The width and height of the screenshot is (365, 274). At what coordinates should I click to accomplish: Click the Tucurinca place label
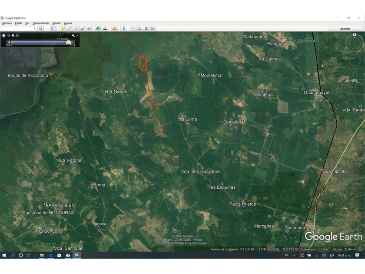(x=295, y=228)
